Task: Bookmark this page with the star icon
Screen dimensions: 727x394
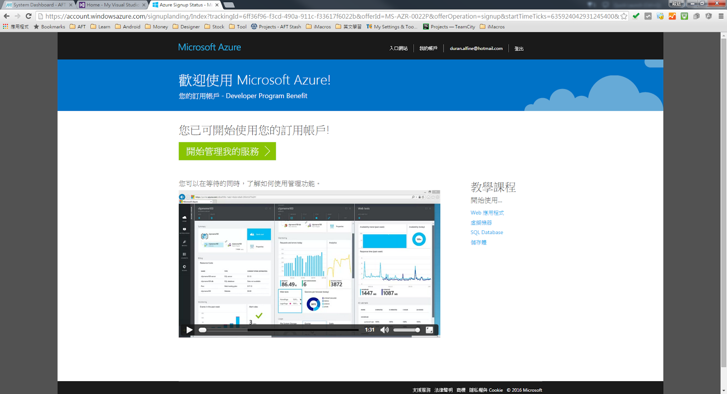Action: [624, 16]
